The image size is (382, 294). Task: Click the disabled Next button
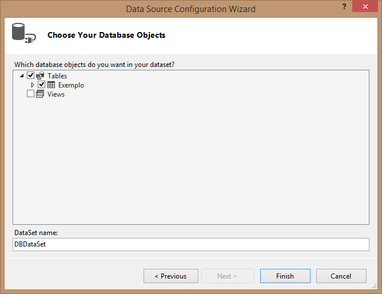click(228, 276)
